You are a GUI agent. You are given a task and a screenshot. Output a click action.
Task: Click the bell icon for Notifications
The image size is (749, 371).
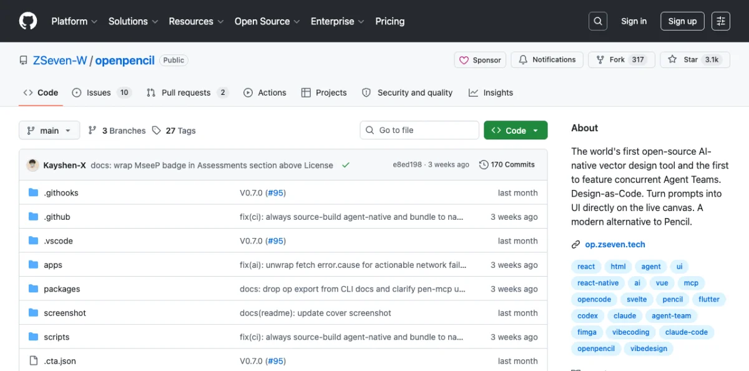tap(523, 60)
